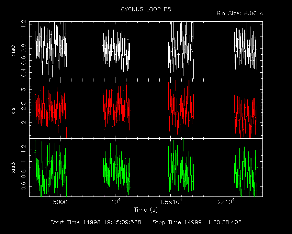Click the third green xis3 data cluster

[x=181, y=168]
